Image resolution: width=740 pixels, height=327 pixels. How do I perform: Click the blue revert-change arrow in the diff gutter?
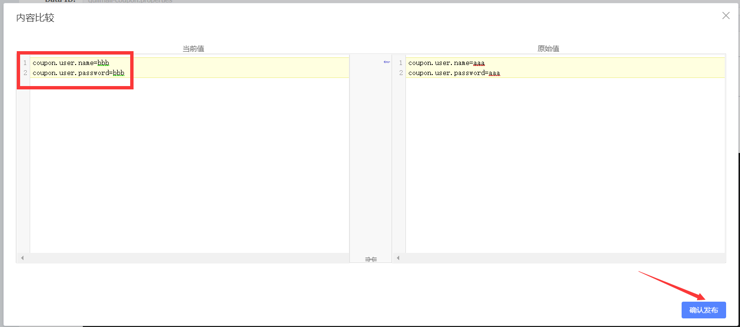click(387, 62)
